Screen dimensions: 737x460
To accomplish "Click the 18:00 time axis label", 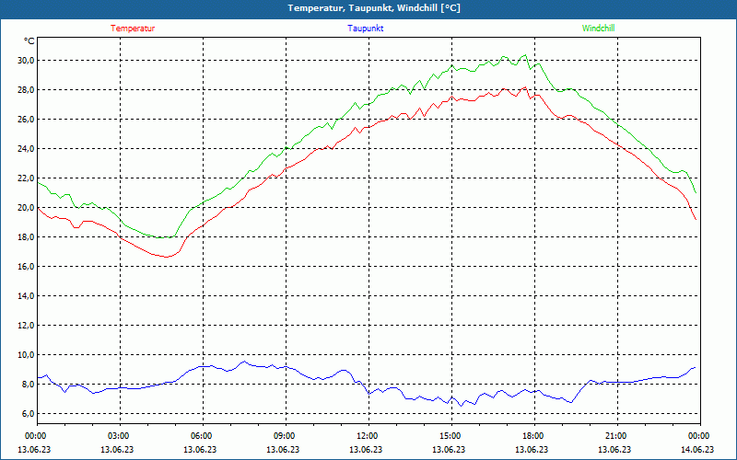I will pos(534,436).
